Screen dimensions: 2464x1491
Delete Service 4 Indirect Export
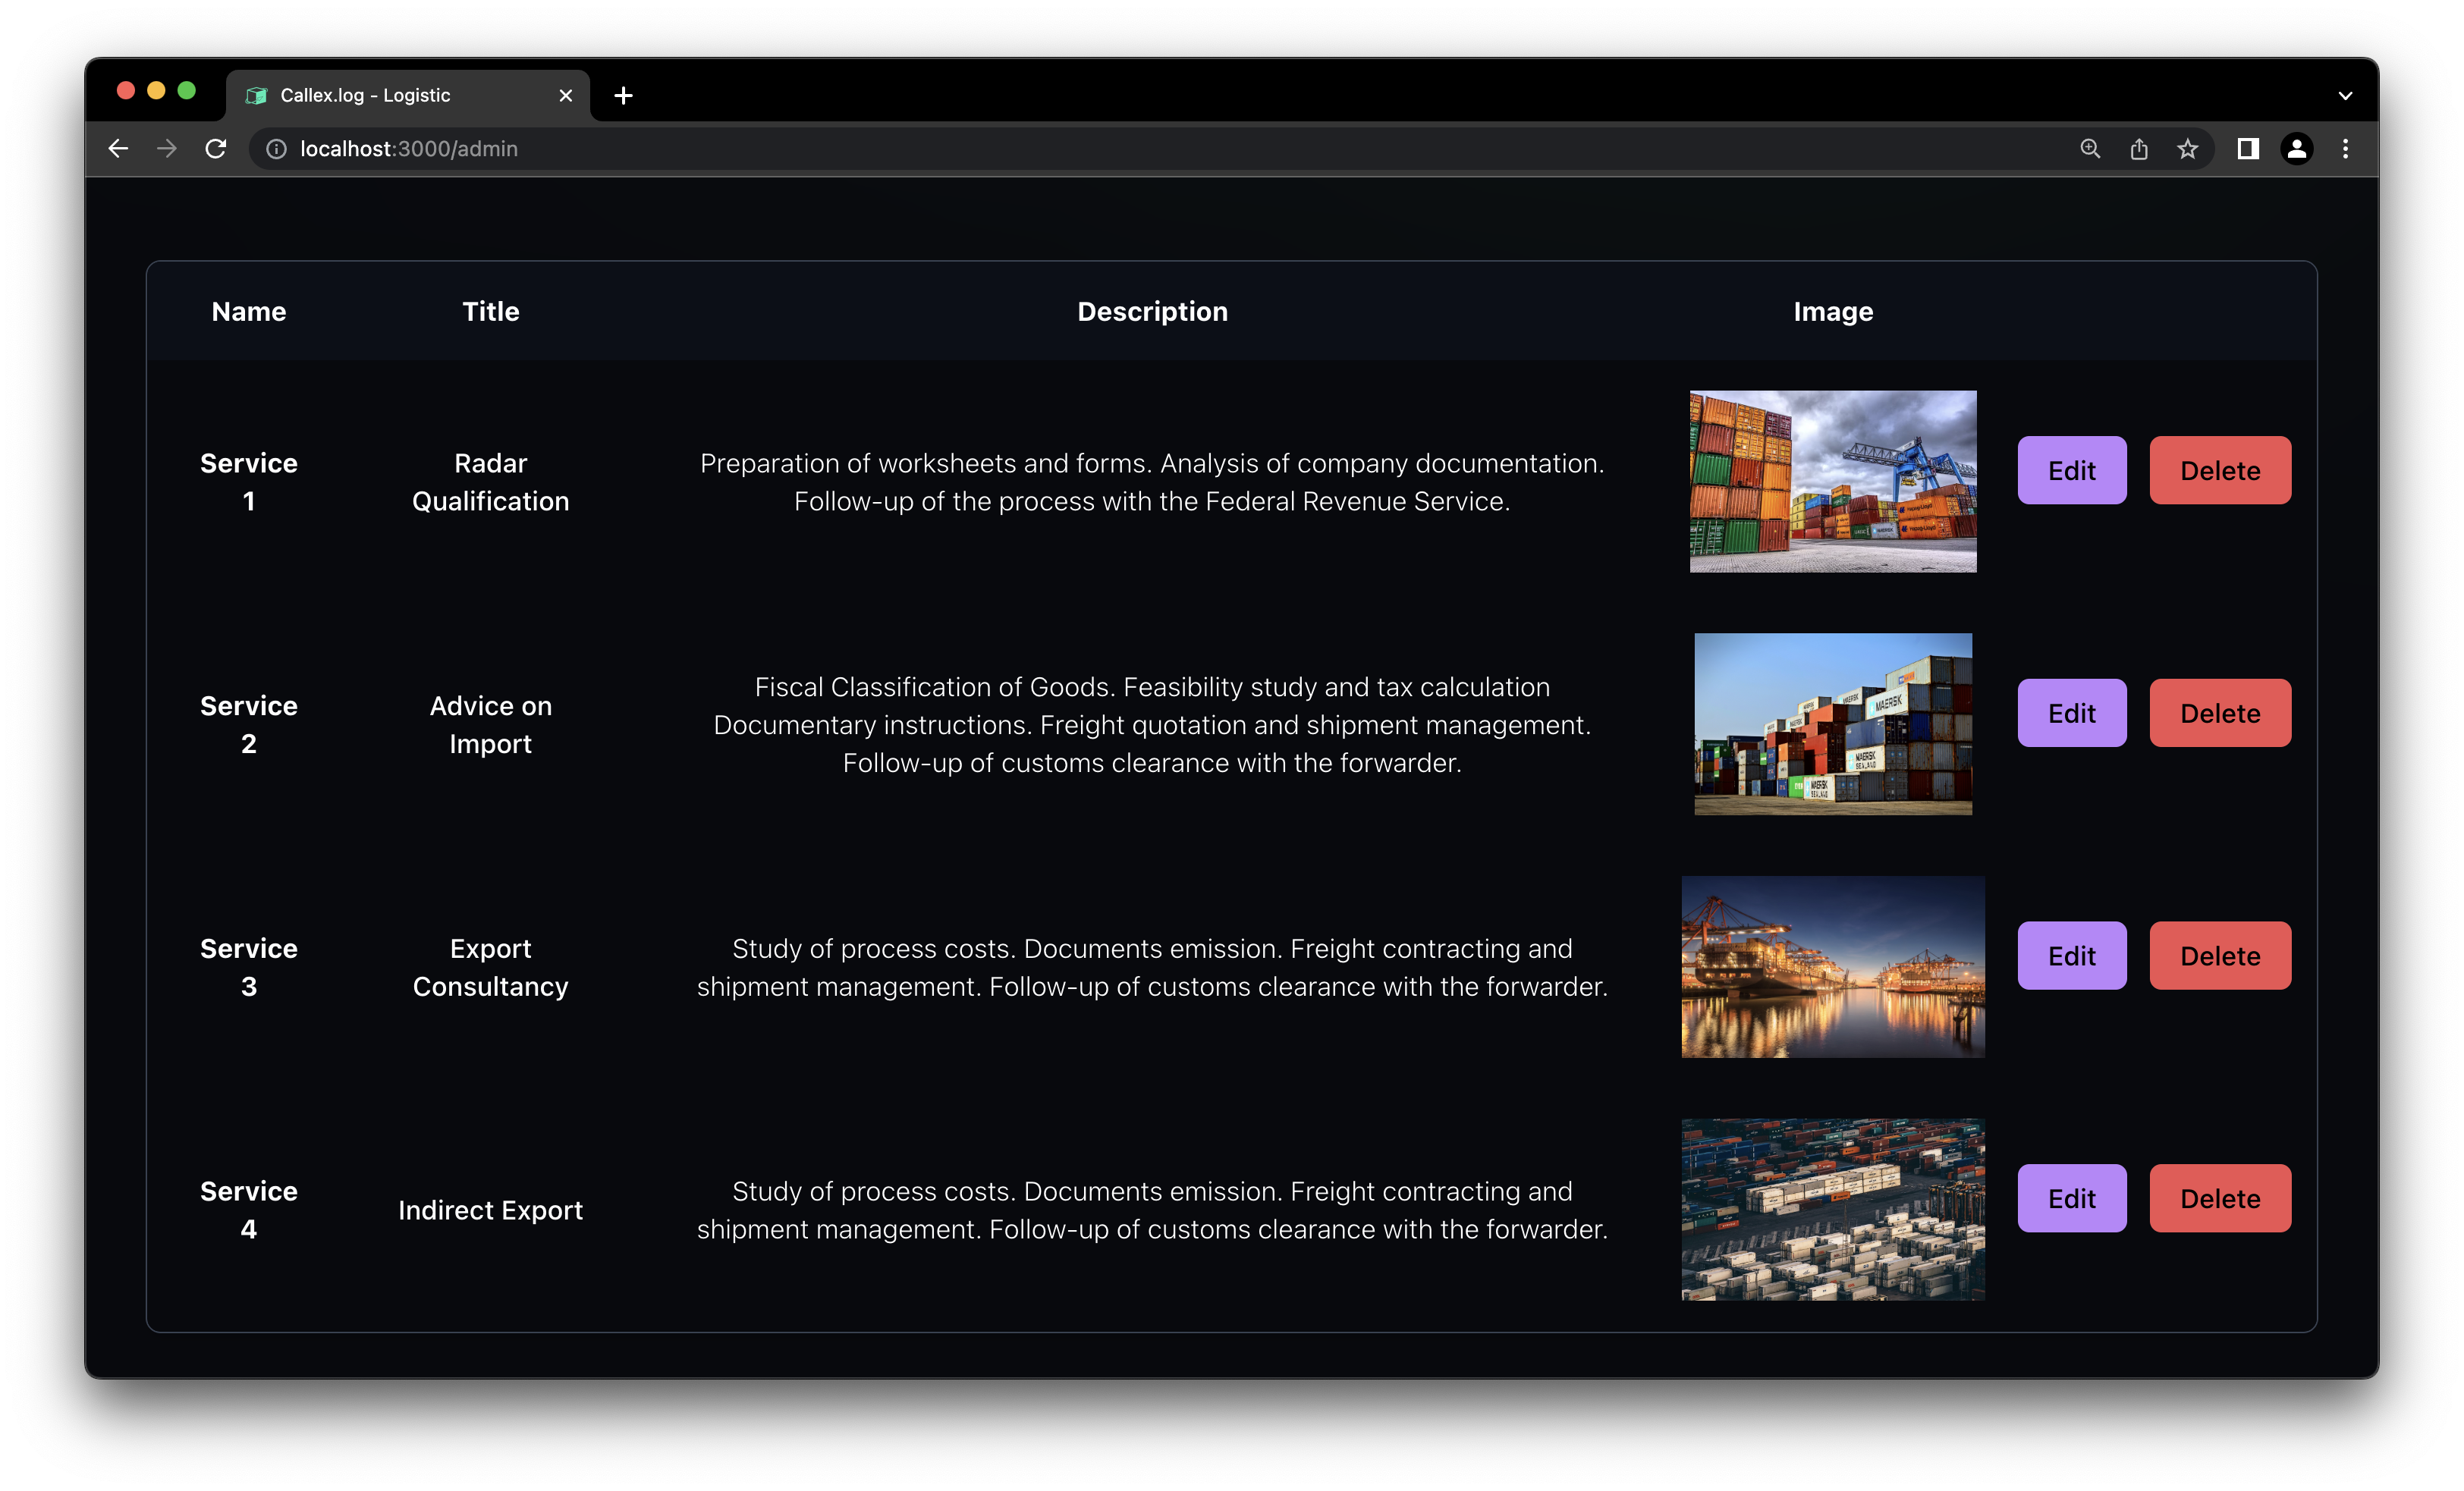2220,1198
